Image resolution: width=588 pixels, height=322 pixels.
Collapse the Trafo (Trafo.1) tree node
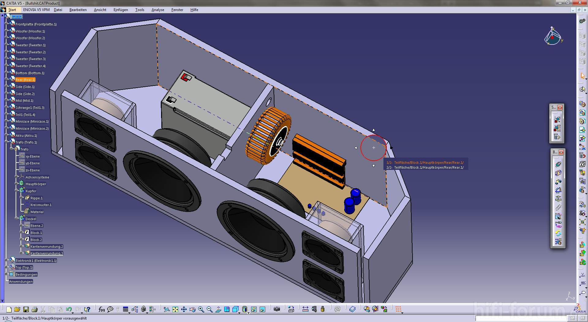coord(6,142)
